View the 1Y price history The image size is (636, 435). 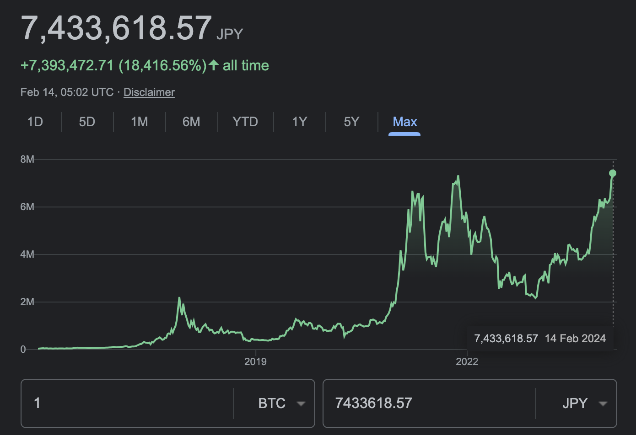pos(299,122)
